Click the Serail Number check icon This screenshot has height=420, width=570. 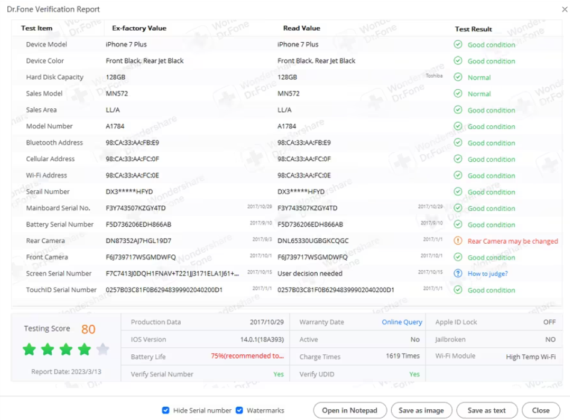point(458,191)
